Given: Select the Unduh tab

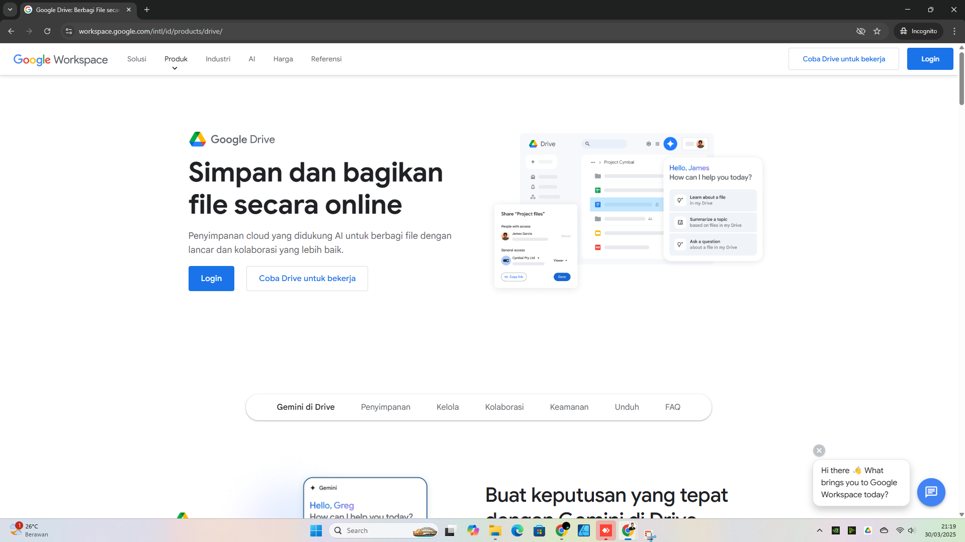Looking at the screenshot, I should pos(627,407).
